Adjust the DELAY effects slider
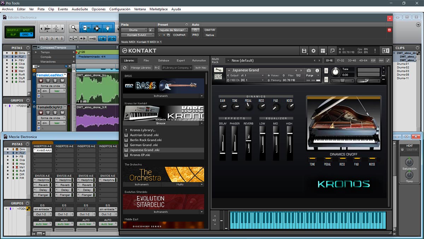Viewport: 424px width, 239px height. pyautogui.click(x=223, y=153)
